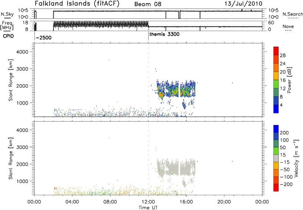This screenshot has height=210, width=303.
Task: Click "Slant Range [km]" on the power panel
Action: (11, 80)
